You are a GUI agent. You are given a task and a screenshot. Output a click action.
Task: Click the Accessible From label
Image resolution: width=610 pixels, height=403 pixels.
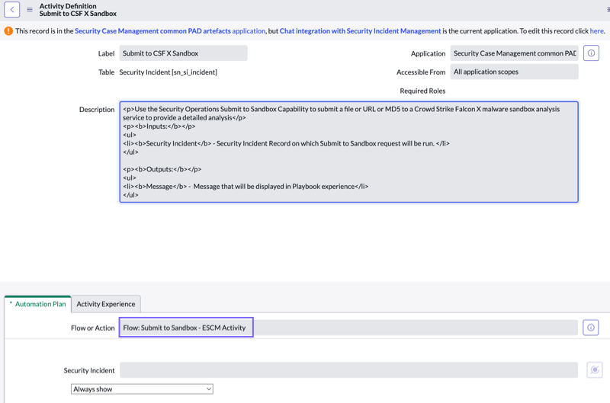click(x=421, y=72)
